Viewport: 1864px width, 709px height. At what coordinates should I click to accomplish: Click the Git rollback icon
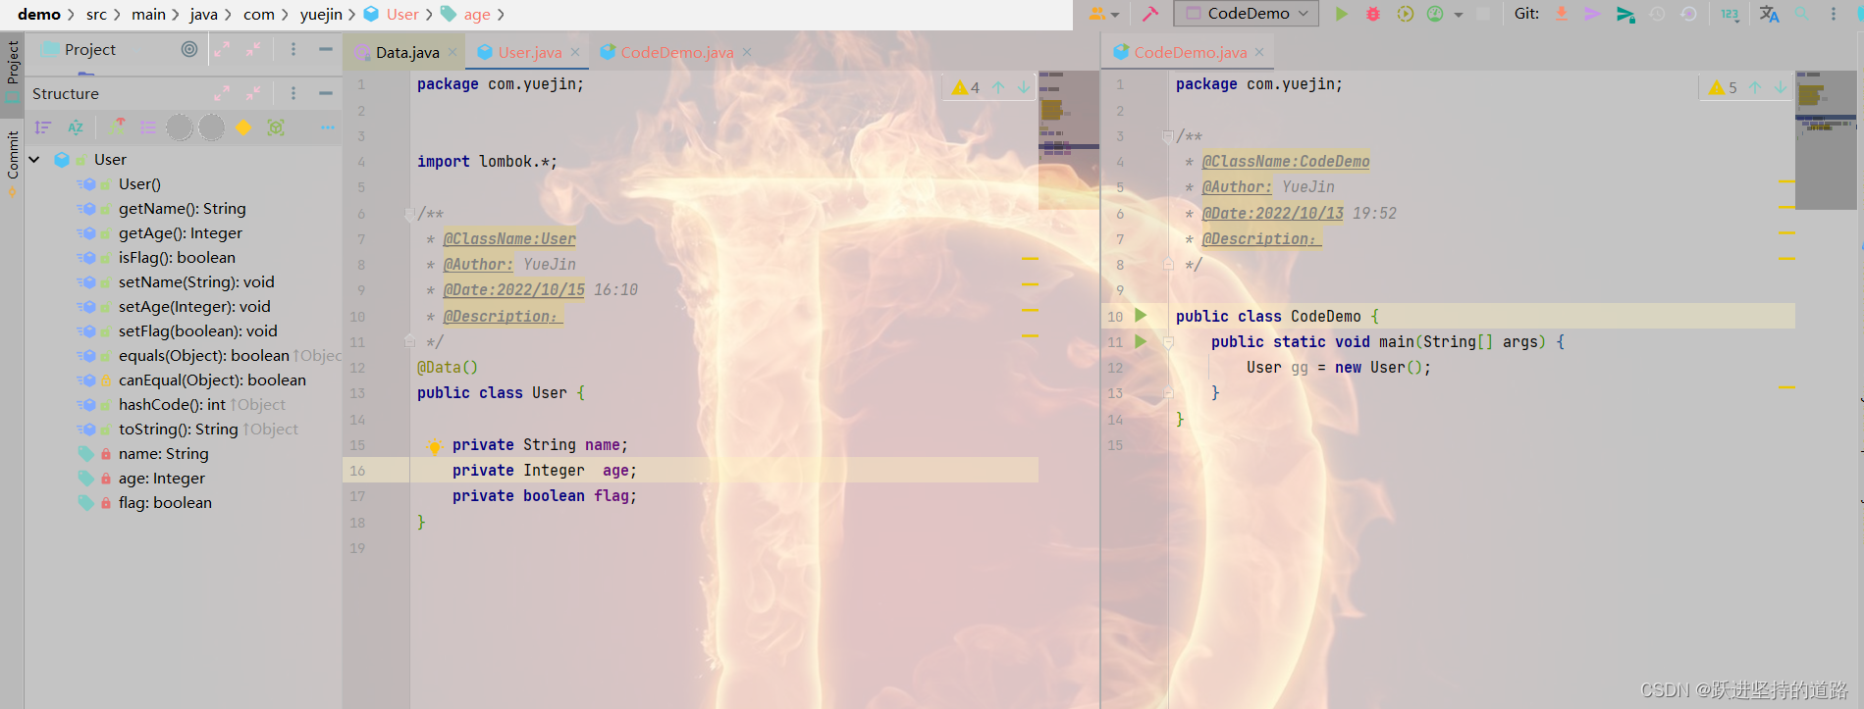(x=1688, y=14)
